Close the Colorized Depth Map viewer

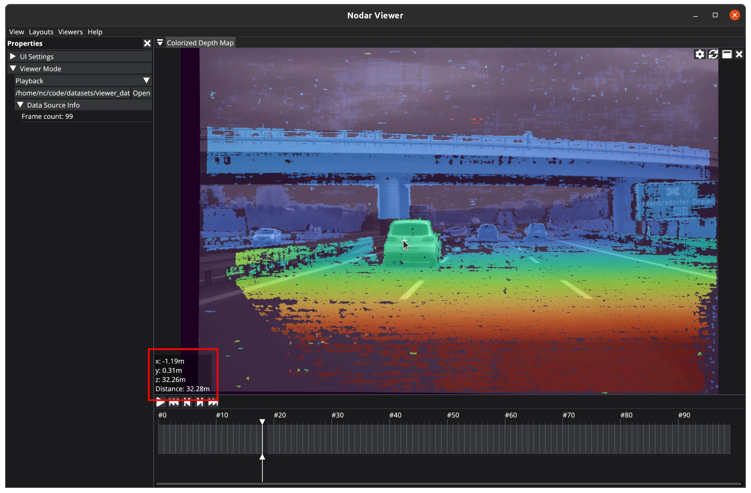[739, 54]
